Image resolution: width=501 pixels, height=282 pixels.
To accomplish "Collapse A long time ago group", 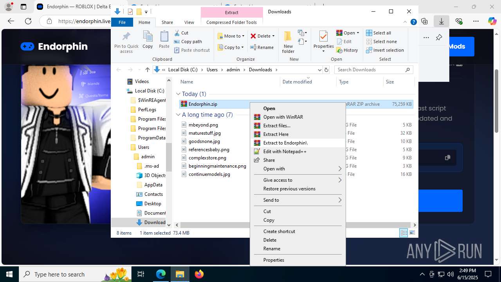I will pos(178,115).
